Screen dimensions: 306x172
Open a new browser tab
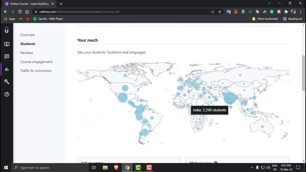click(61, 4)
